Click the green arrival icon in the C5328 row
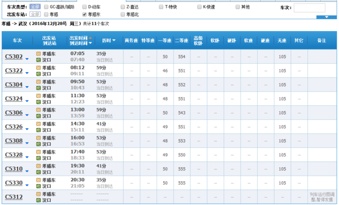This screenshot has height=205, width=339. (38, 158)
